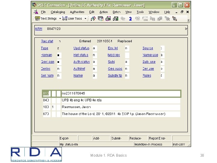Click the magenta-topped B record icon
The width and height of the screenshot is (217, 163).
click(x=108, y=19)
